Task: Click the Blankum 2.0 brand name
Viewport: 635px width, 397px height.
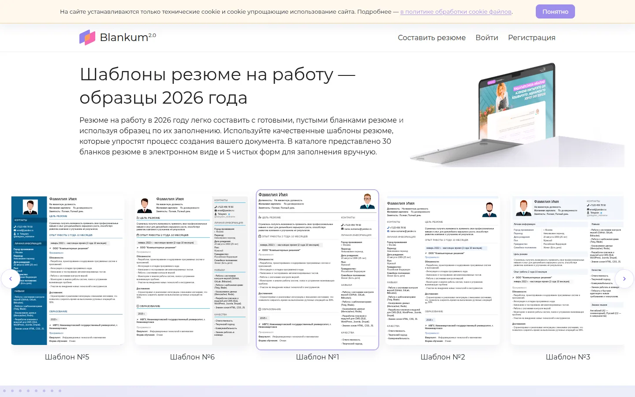Action: tap(128, 37)
